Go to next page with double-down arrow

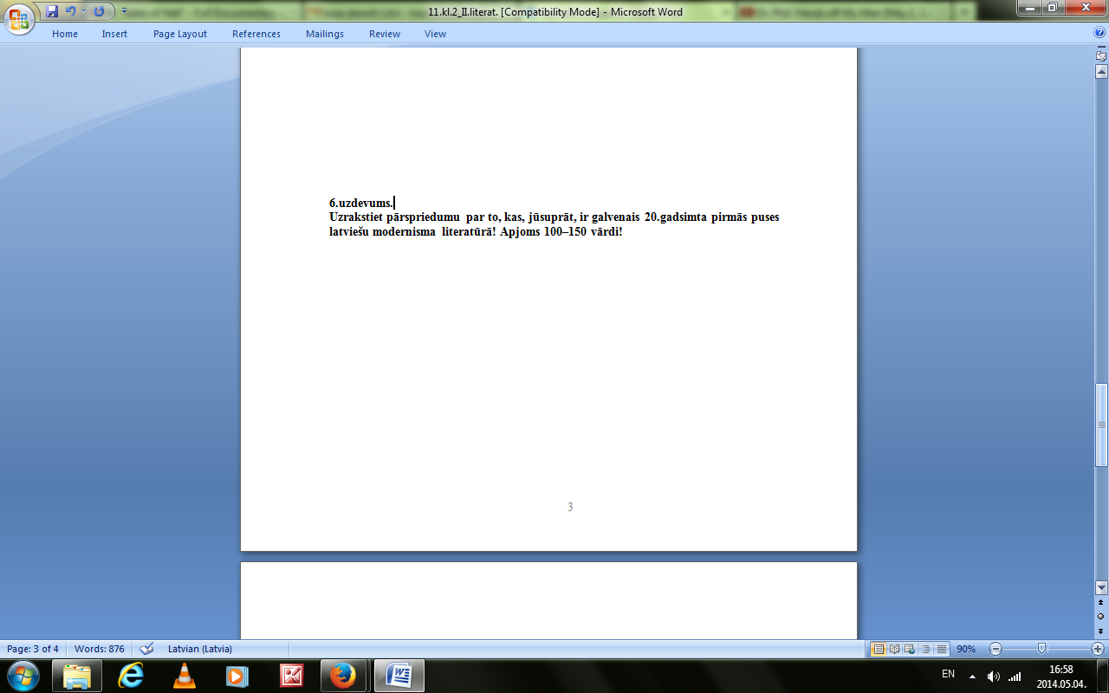(1101, 630)
